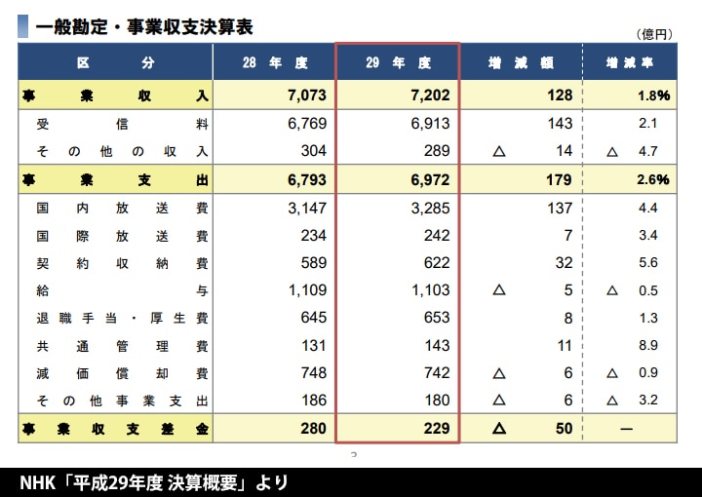Select the increase amount 32

[x=565, y=262]
